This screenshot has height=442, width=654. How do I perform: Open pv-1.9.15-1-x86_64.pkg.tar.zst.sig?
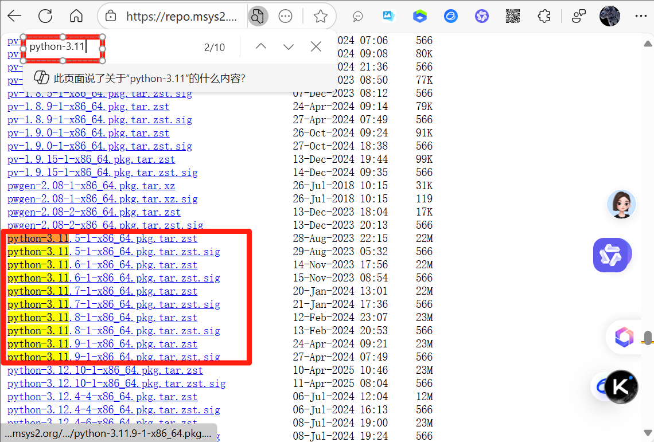coord(103,173)
